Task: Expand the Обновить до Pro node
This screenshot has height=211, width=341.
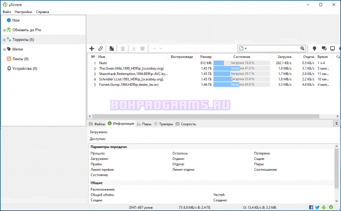Action: click(4, 30)
